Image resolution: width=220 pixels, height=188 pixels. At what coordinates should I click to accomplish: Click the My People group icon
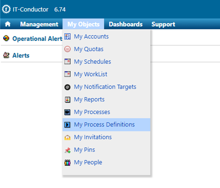click(x=67, y=163)
